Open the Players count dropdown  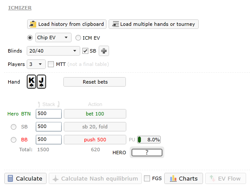[x=36, y=64]
